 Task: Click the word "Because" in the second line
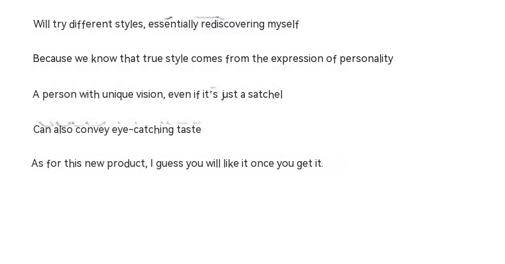[x=52, y=59]
